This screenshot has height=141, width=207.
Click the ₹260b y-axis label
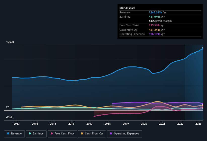tap(10, 42)
